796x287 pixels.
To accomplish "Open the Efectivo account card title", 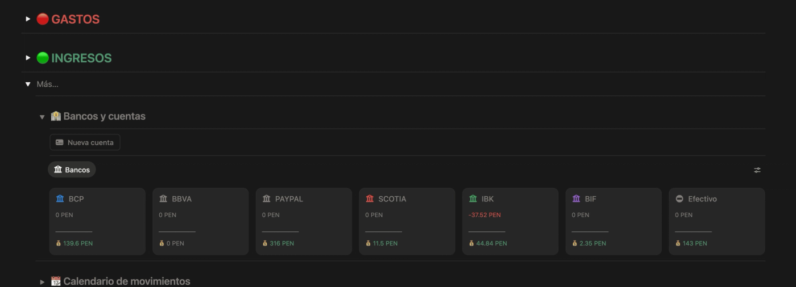I will (702, 199).
